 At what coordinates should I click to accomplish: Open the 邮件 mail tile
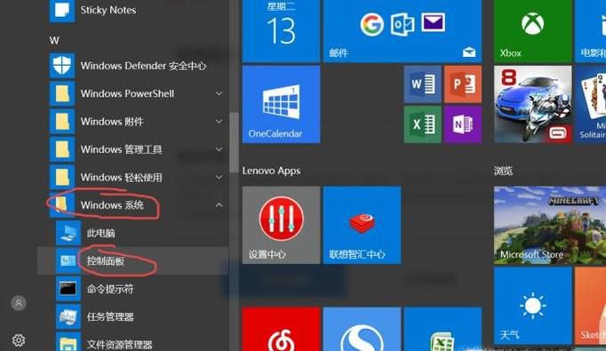click(403, 31)
